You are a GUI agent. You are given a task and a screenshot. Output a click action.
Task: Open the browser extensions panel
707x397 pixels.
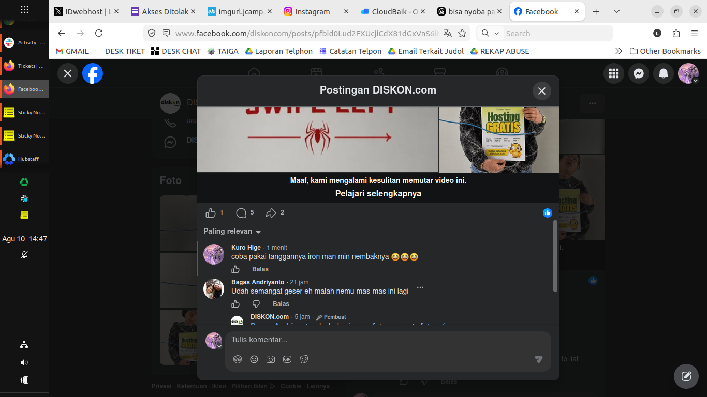click(x=676, y=33)
